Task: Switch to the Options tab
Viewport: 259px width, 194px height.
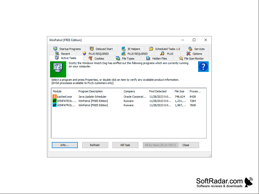Action: click(195, 54)
